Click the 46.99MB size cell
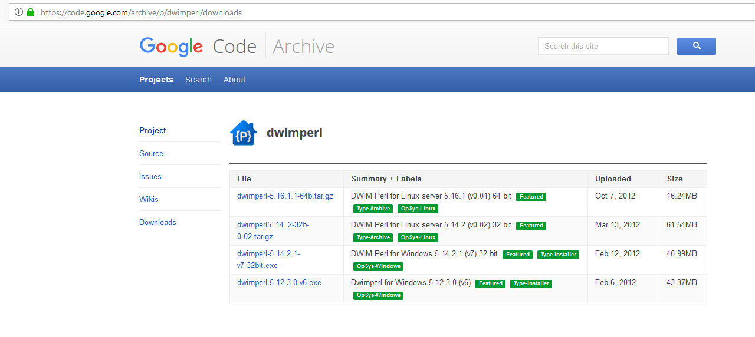The height and width of the screenshot is (337, 755). 682,253
